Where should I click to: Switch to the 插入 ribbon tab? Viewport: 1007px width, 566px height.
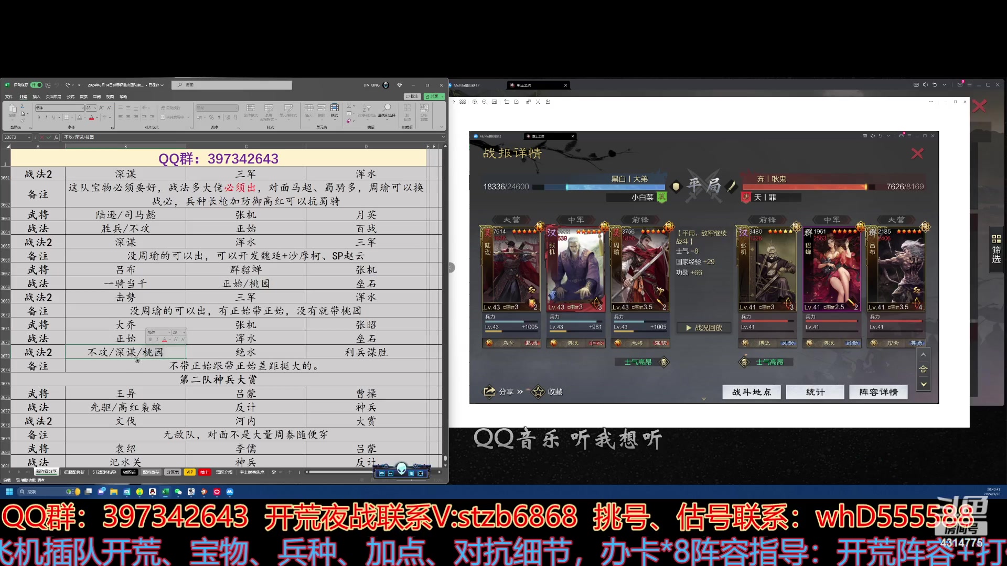click(x=36, y=97)
